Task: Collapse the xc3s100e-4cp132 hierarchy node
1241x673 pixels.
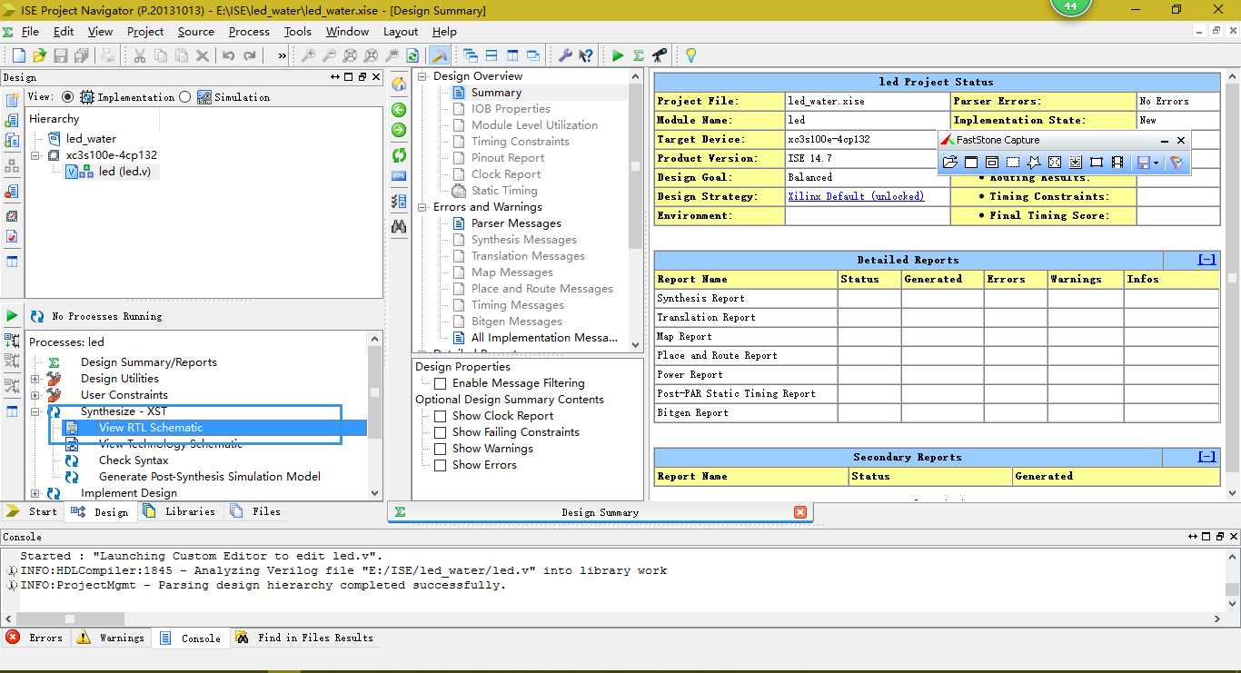Action: (x=35, y=155)
